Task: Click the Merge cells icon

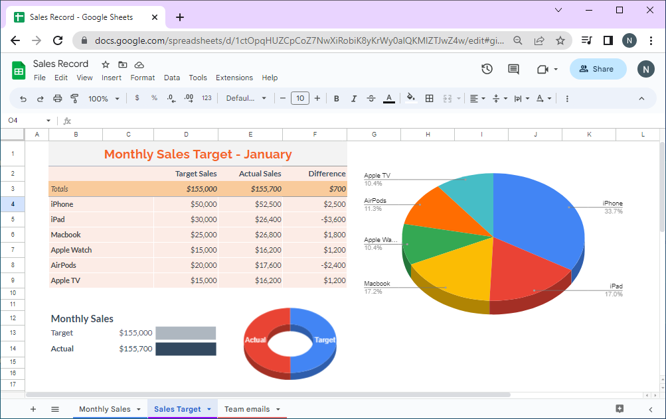Action: coord(448,99)
